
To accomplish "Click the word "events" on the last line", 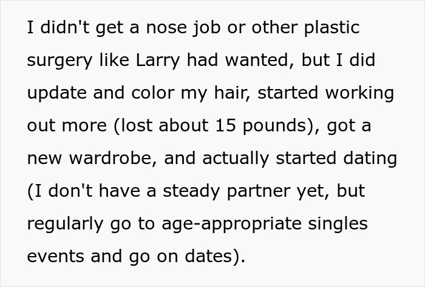I will click(x=54, y=256).
